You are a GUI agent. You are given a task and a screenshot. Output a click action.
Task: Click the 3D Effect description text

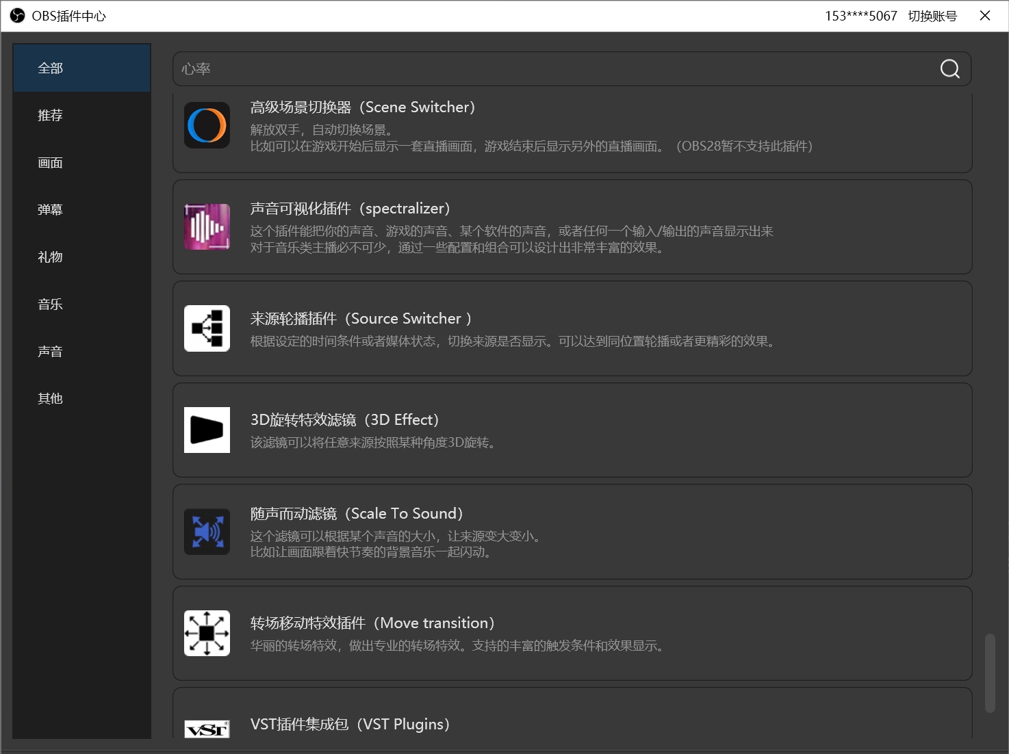tap(374, 442)
